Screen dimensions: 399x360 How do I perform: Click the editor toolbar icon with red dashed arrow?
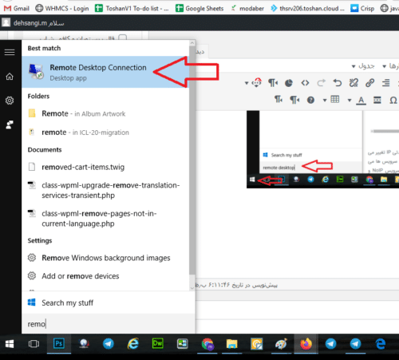[x=257, y=83]
